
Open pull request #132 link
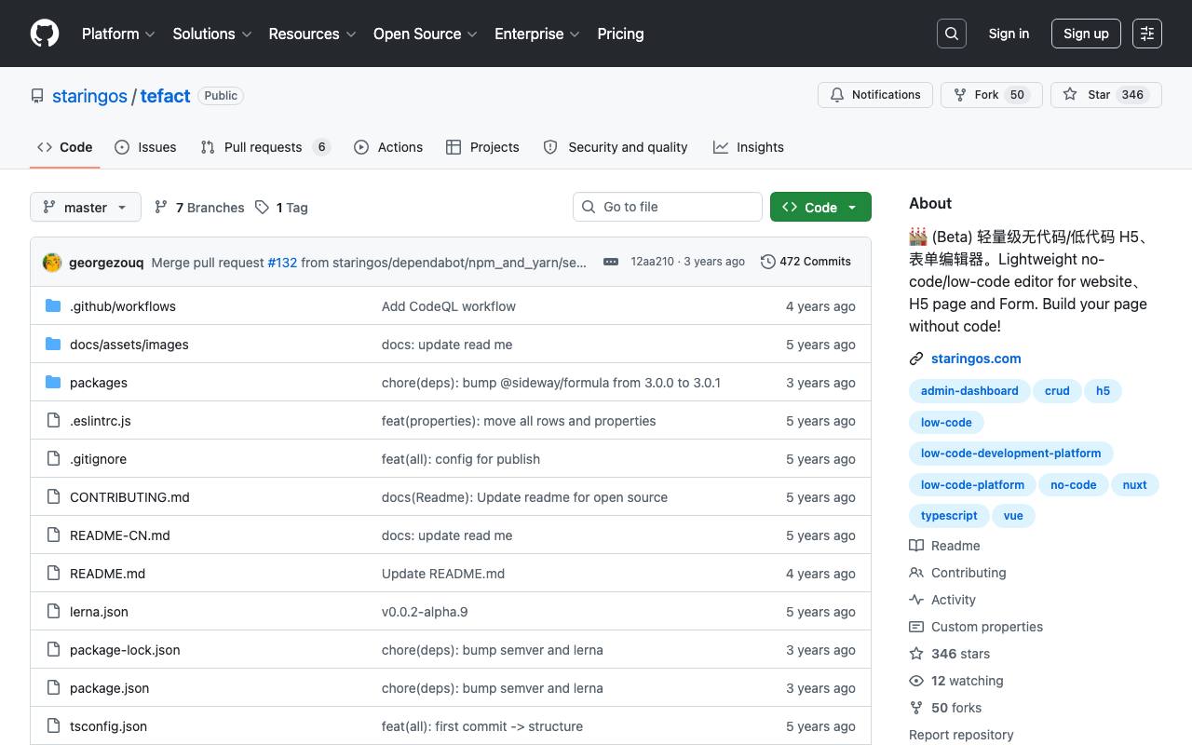pyautogui.click(x=282, y=263)
